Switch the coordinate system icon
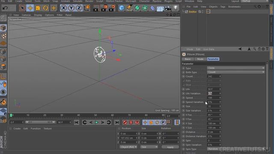This screenshot has width=274, height=154. tap(87, 8)
